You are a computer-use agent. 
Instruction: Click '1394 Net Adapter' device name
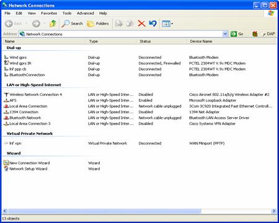[204, 112]
